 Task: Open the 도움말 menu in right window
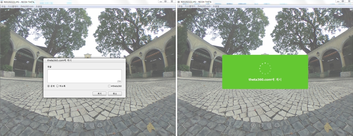[x=216, y=6]
